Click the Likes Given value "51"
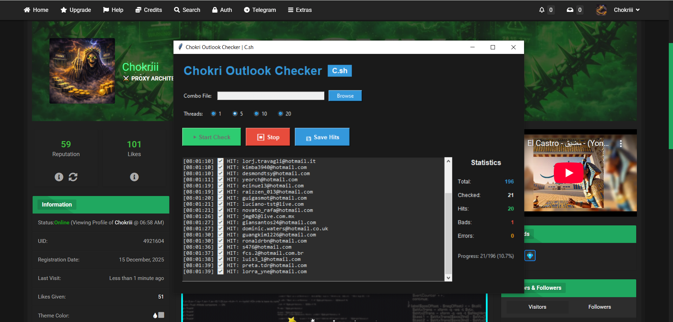Screen dimensions: 673x322 [x=161, y=297]
